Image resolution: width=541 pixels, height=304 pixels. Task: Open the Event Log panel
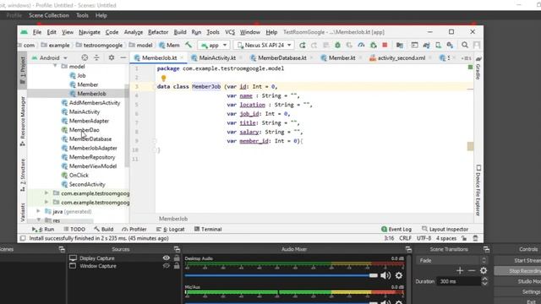click(x=396, y=229)
